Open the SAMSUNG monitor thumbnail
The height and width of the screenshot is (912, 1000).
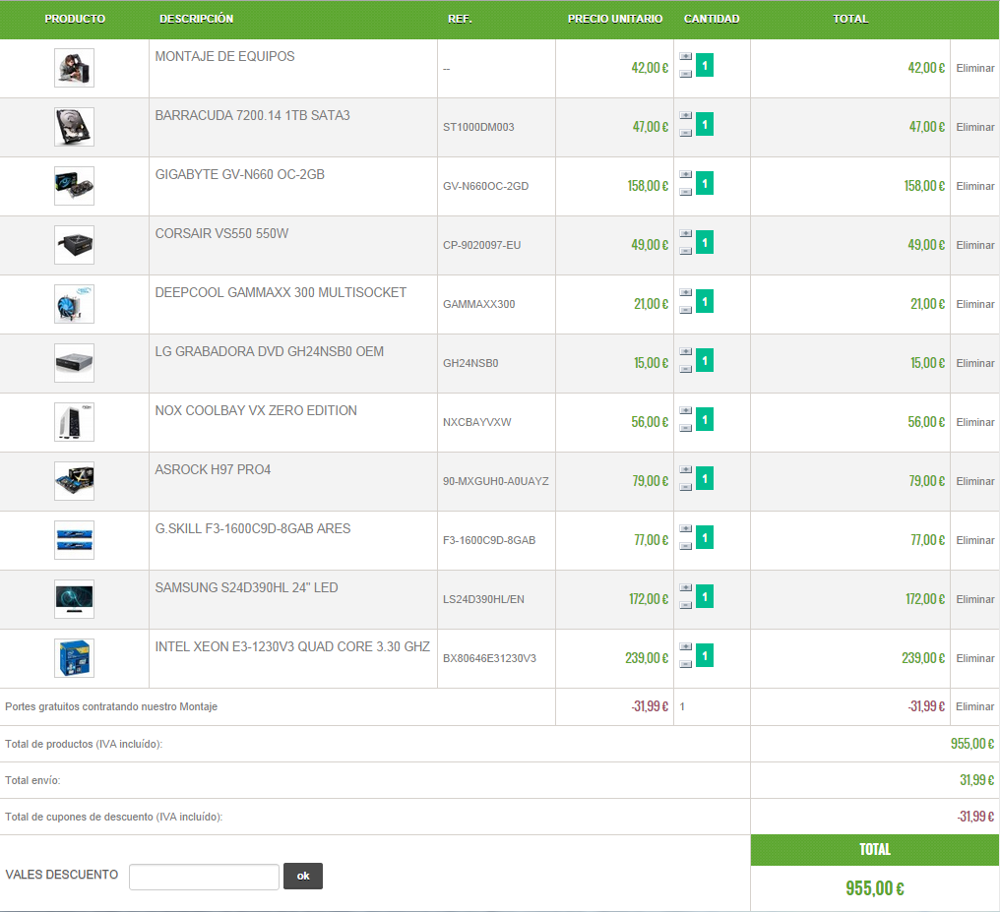click(x=74, y=600)
